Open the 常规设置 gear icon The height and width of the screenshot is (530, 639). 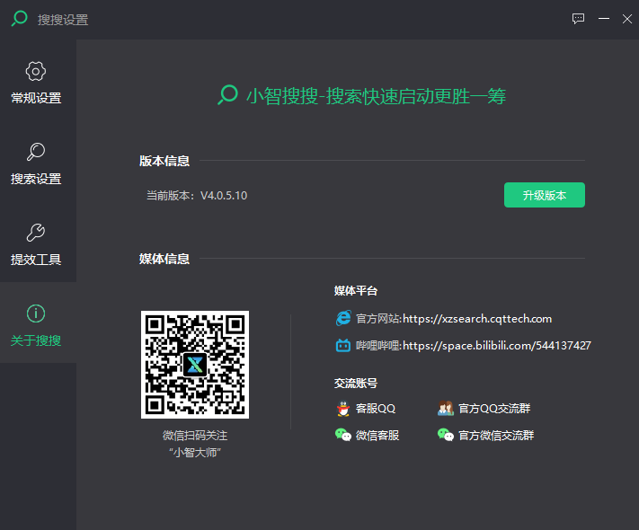coord(36,72)
